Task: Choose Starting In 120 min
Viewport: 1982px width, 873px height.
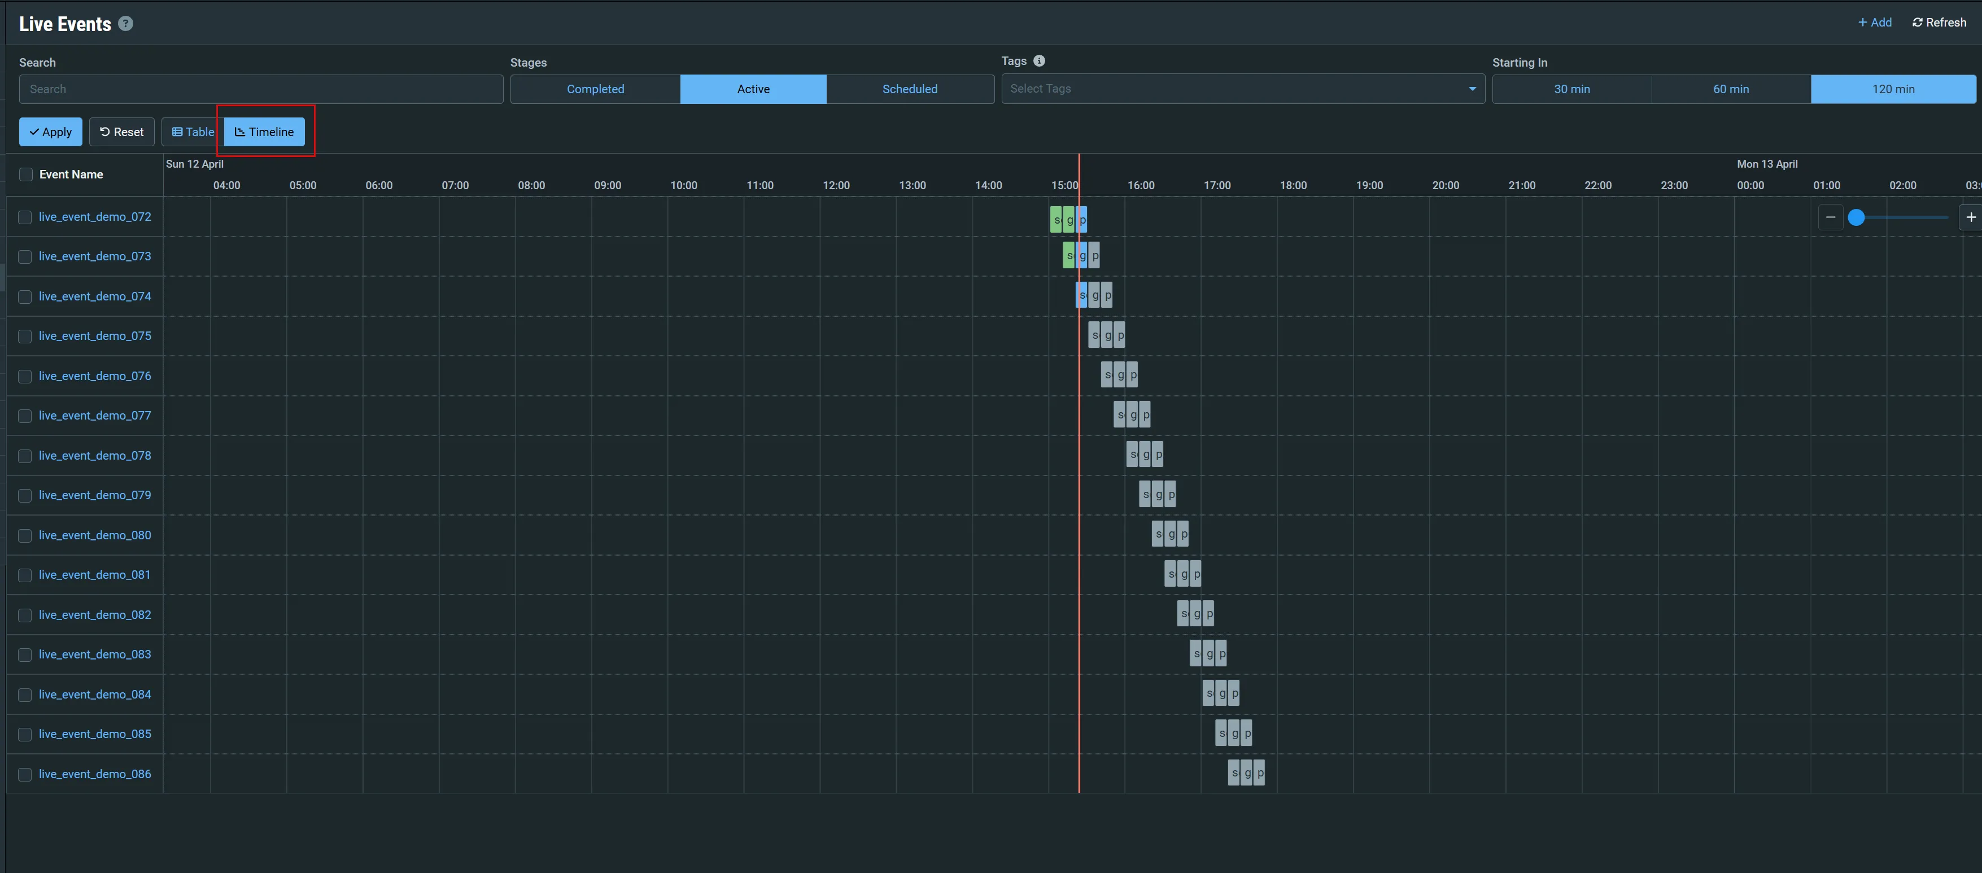Action: (x=1893, y=89)
